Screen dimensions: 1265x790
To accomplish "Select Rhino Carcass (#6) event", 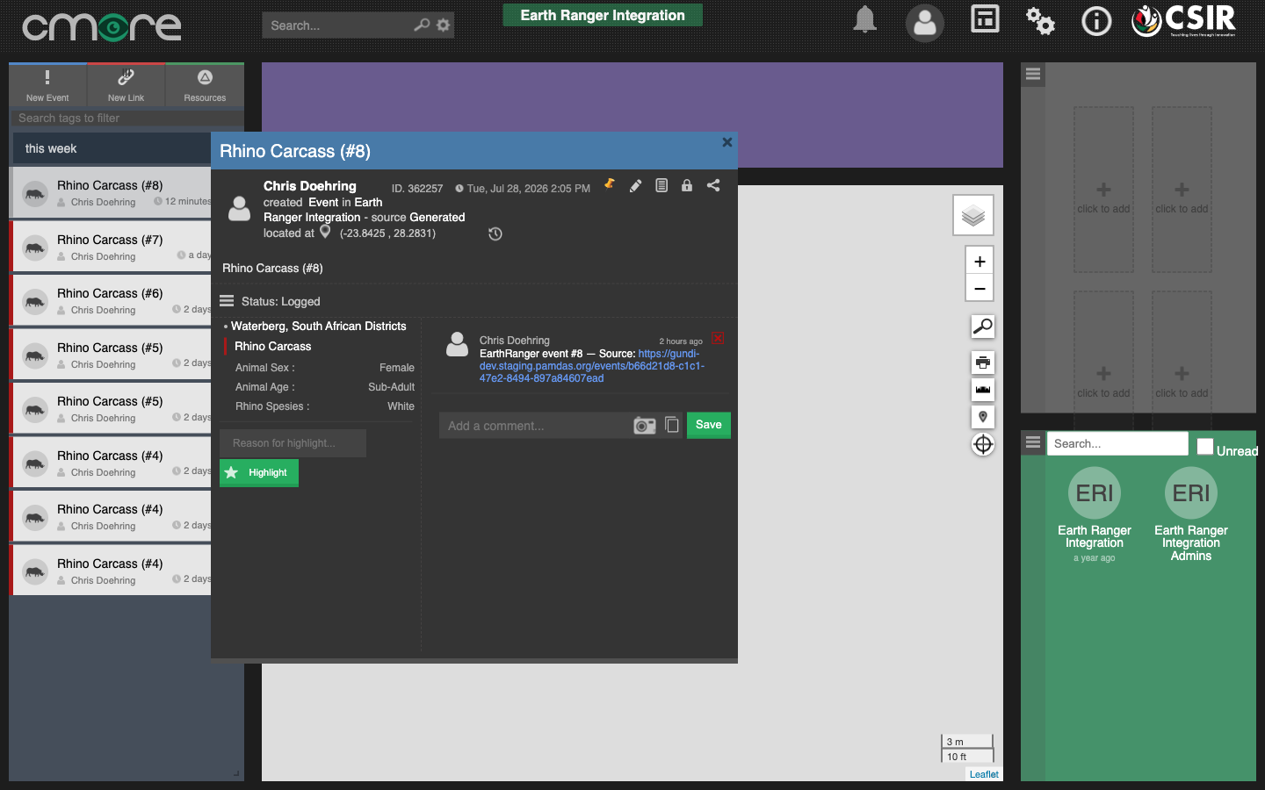I will tap(112, 300).
